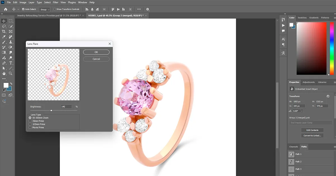Open the Layer Comp dropdown
The image size is (336, 176).
click(311, 123)
